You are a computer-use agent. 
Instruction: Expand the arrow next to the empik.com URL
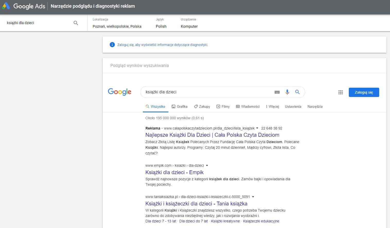pos(207,166)
